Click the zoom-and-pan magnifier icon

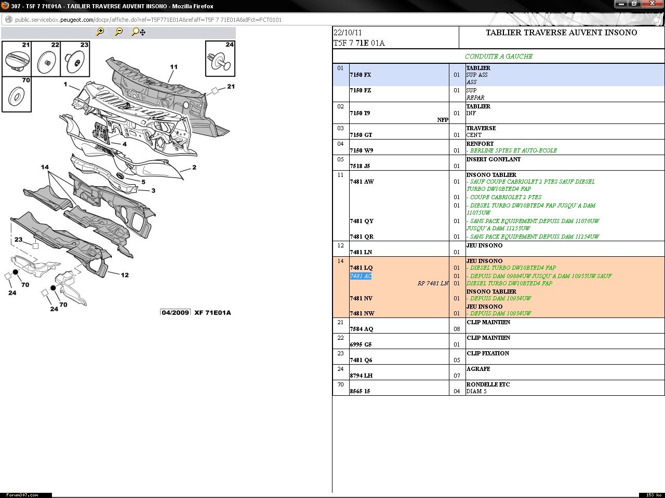click(138, 32)
